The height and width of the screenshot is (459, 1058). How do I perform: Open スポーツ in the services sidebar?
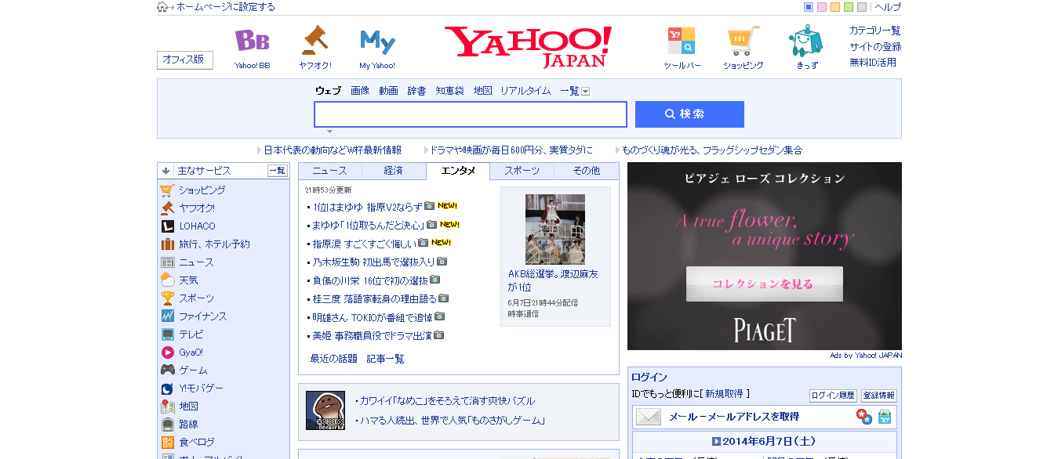pyautogui.click(x=196, y=298)
